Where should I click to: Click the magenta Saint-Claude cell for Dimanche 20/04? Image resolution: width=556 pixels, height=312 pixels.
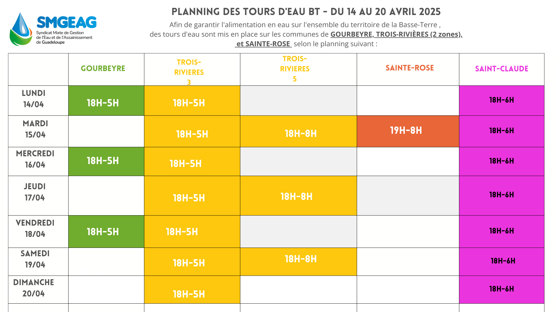pos(502,289)
